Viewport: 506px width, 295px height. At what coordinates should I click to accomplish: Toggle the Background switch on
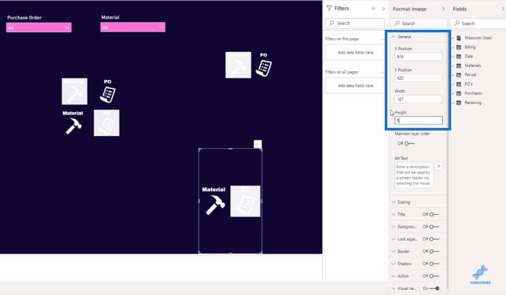(434, 227)
